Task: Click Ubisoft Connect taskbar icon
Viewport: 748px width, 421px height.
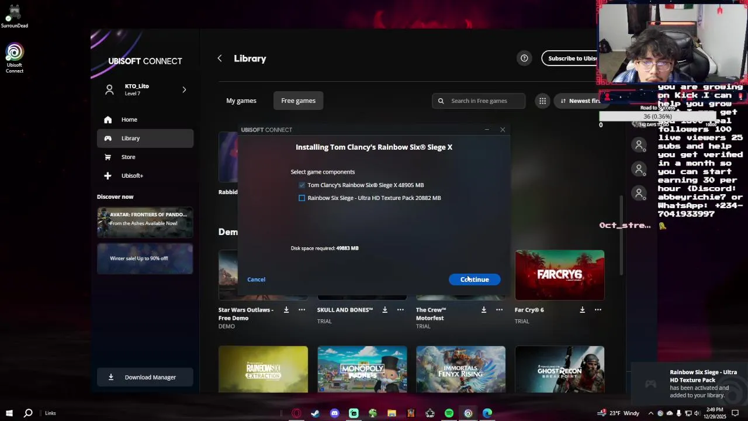Action: coord(468,413)
